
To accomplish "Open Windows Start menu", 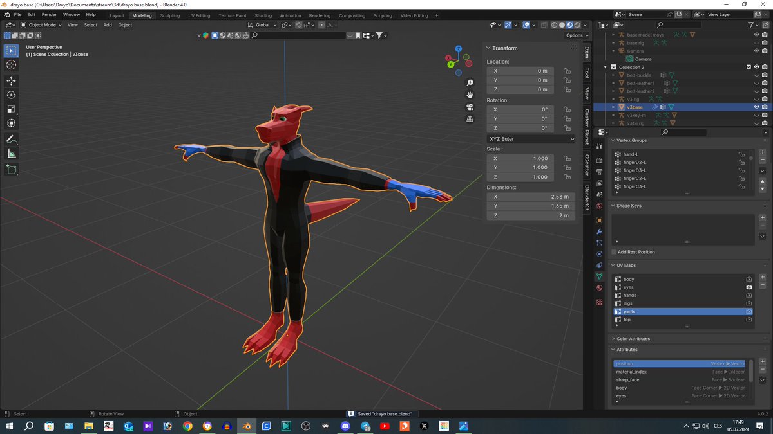I will [10, 426].
